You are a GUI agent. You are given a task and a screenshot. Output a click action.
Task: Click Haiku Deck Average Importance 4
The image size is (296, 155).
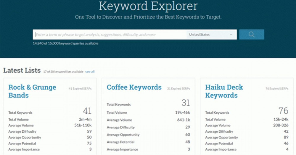pyautogui.click(x=287, y=149)
